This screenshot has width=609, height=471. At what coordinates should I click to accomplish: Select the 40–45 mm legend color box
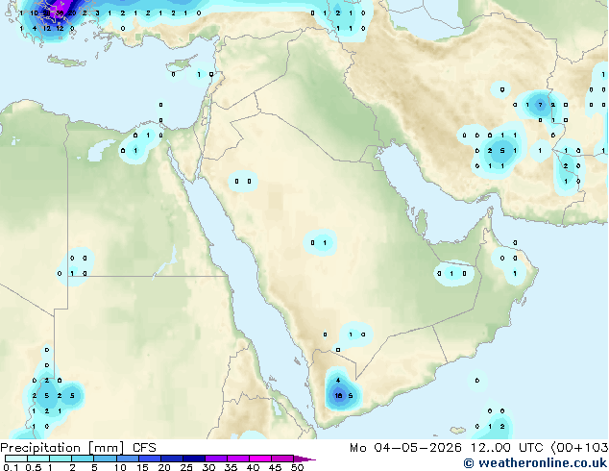click(x=260, y=459)
